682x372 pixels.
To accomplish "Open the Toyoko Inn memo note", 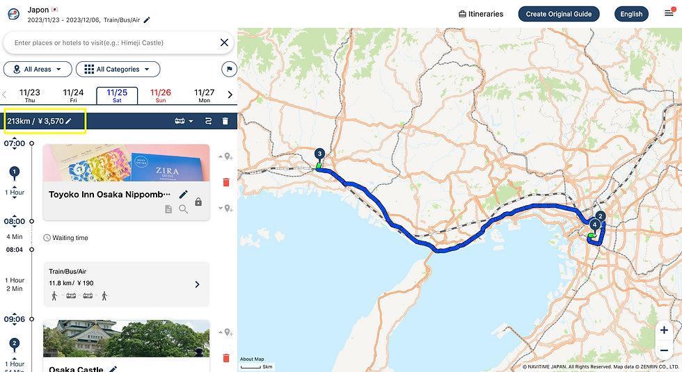I will [168, 209].
